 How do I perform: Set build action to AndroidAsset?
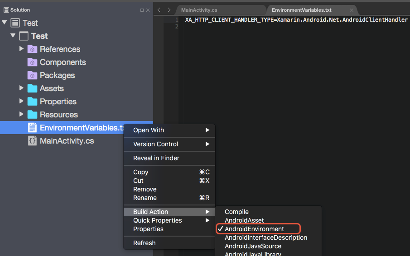pyautogui.click(x=269, y=220)
